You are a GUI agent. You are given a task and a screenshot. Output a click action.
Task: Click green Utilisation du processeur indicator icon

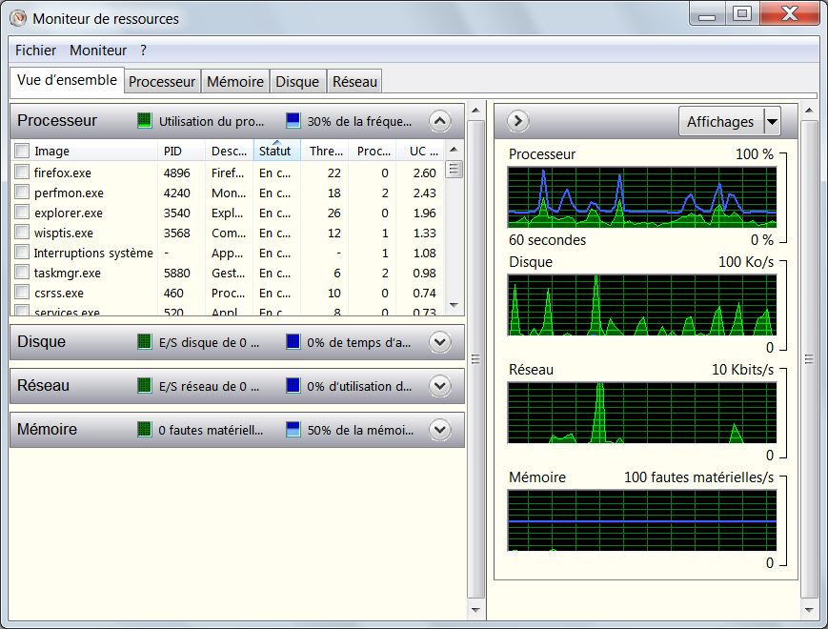(144, 121)
